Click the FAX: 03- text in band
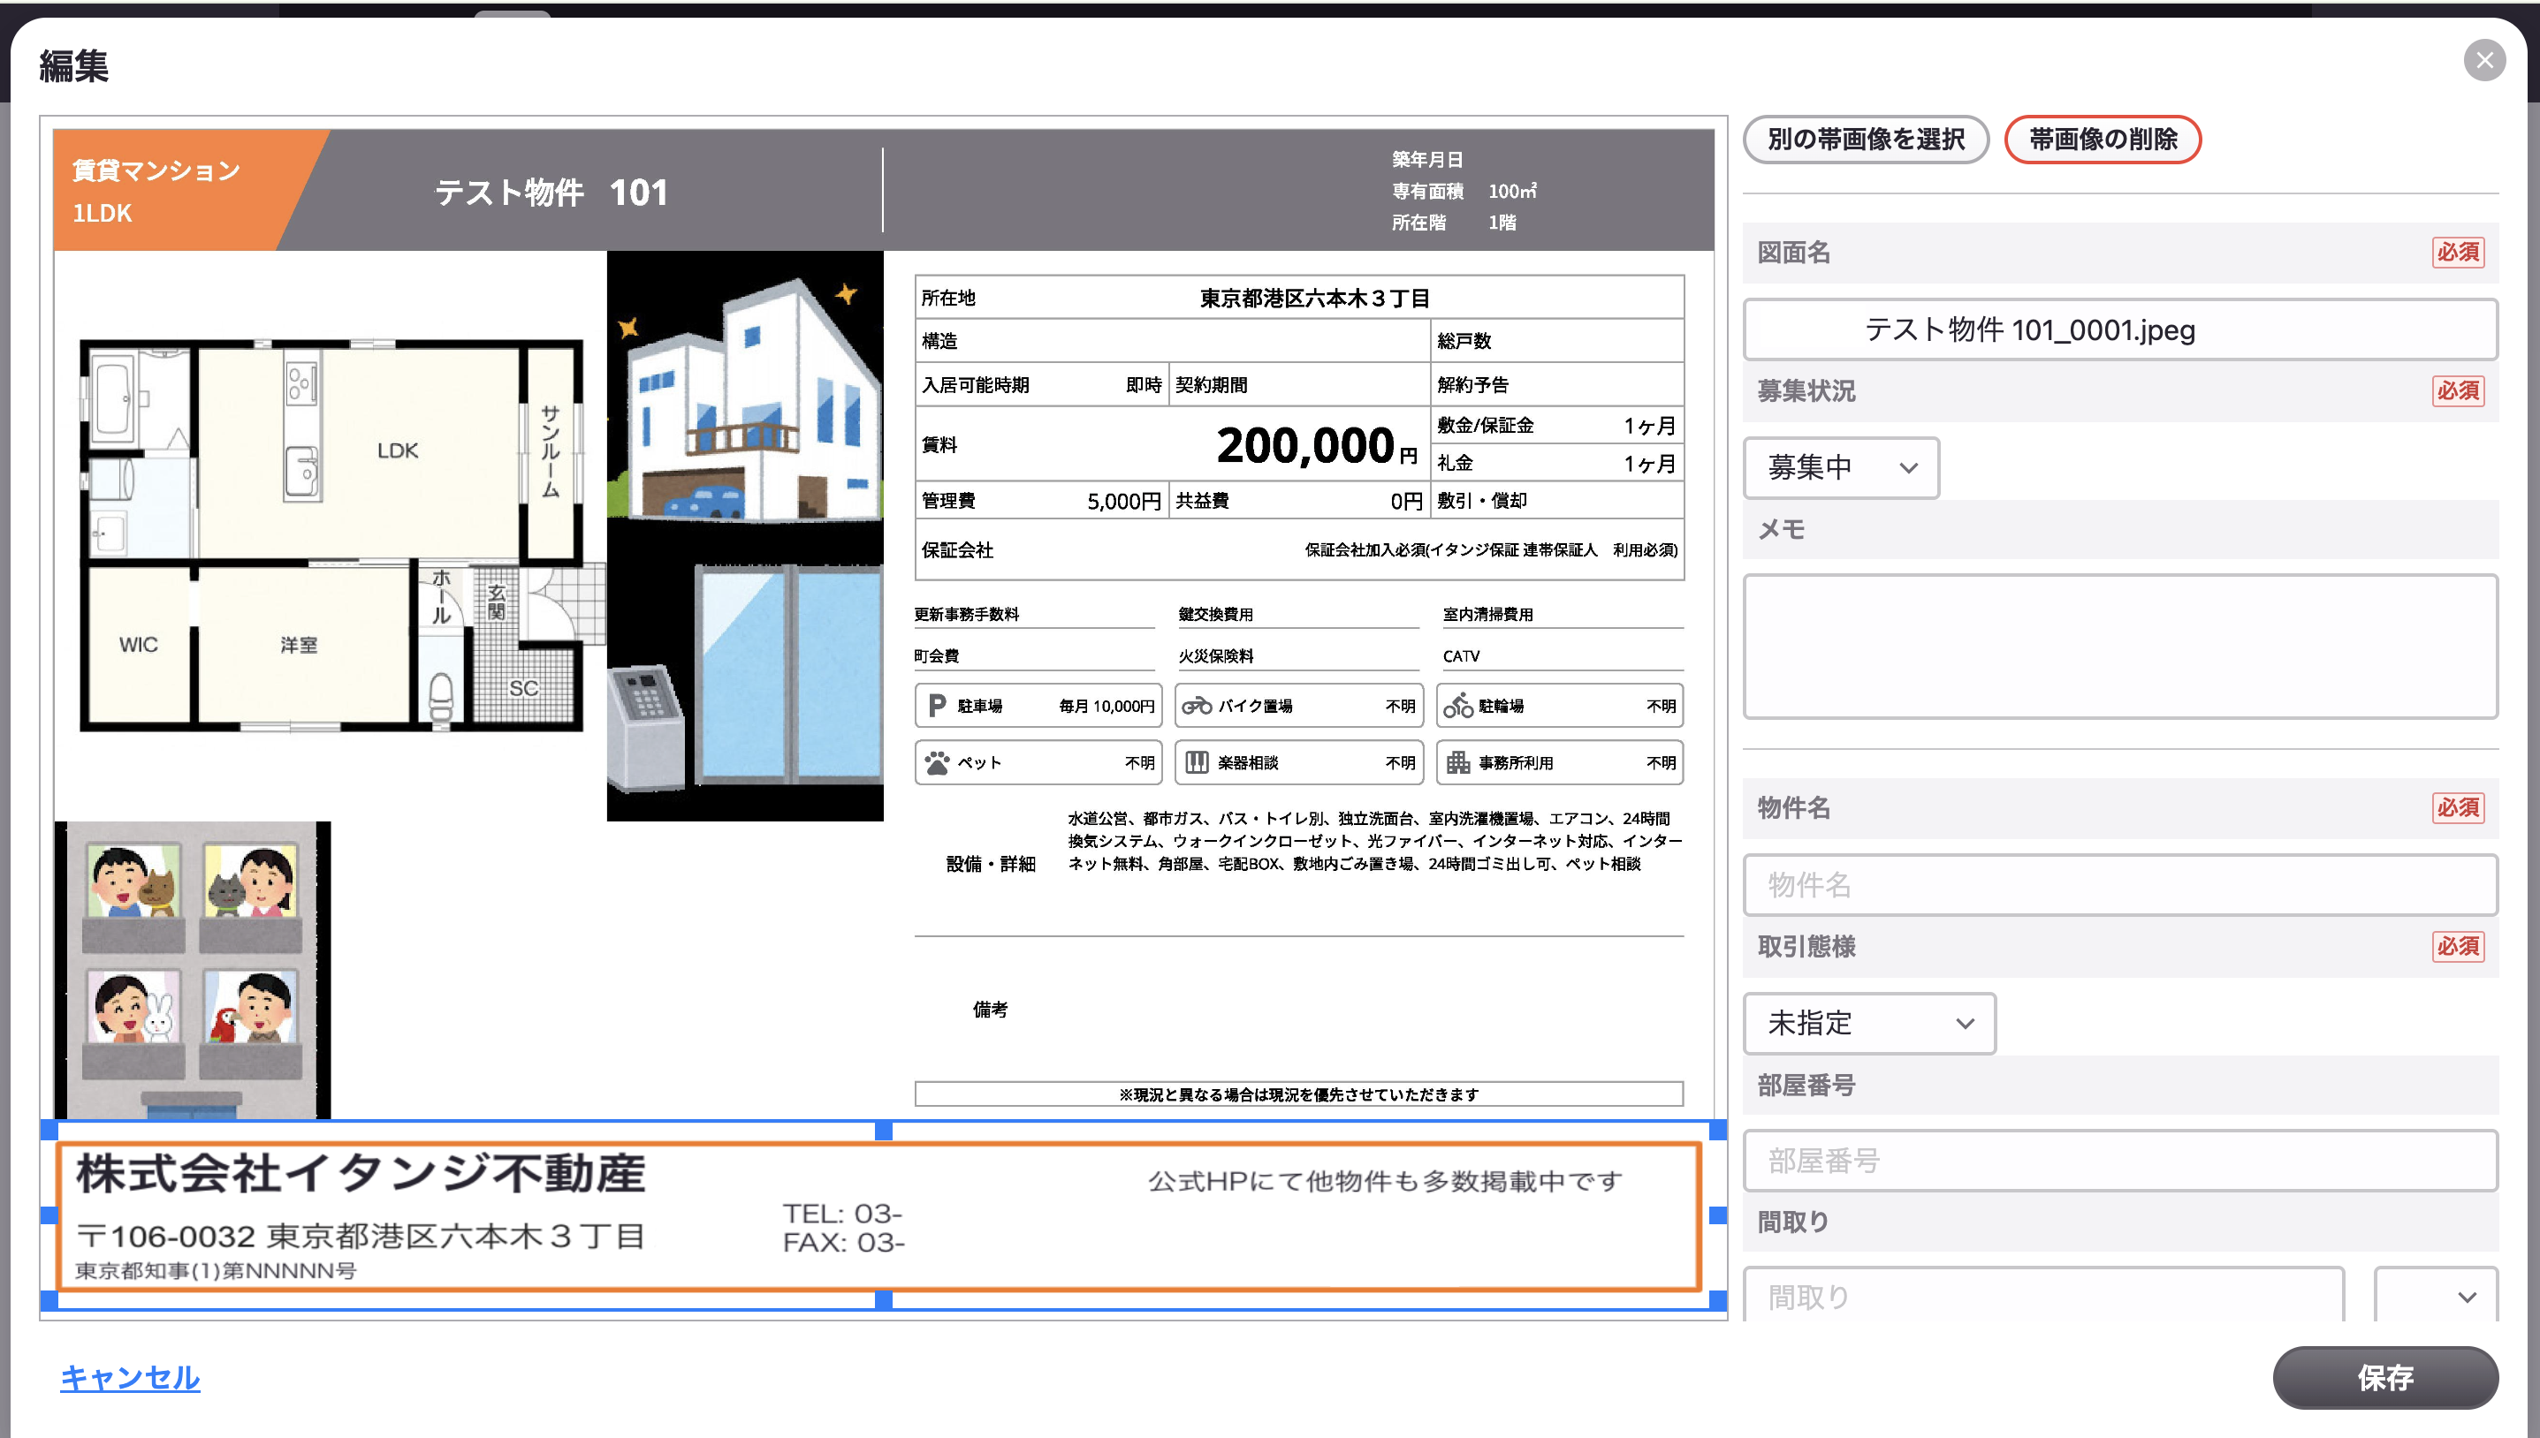Image resolution: width=2540 pixels, height=1438 pixels. (844, 1243)
